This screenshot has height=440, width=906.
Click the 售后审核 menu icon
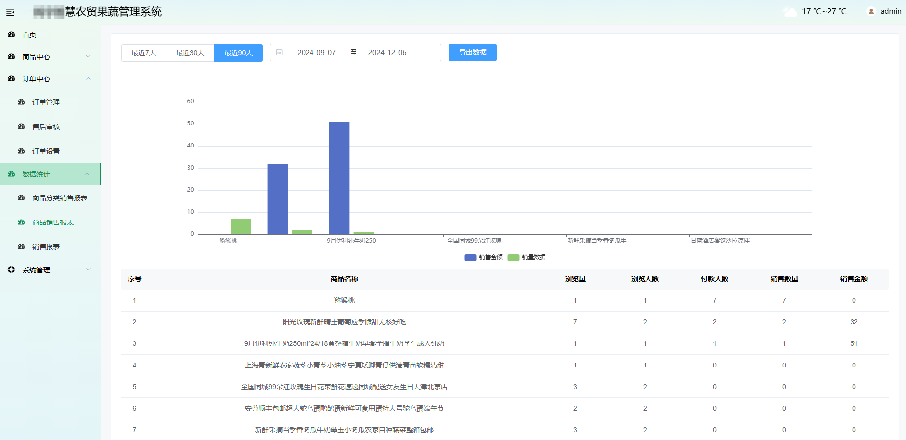pyautogui.click(x=21, y=127)
